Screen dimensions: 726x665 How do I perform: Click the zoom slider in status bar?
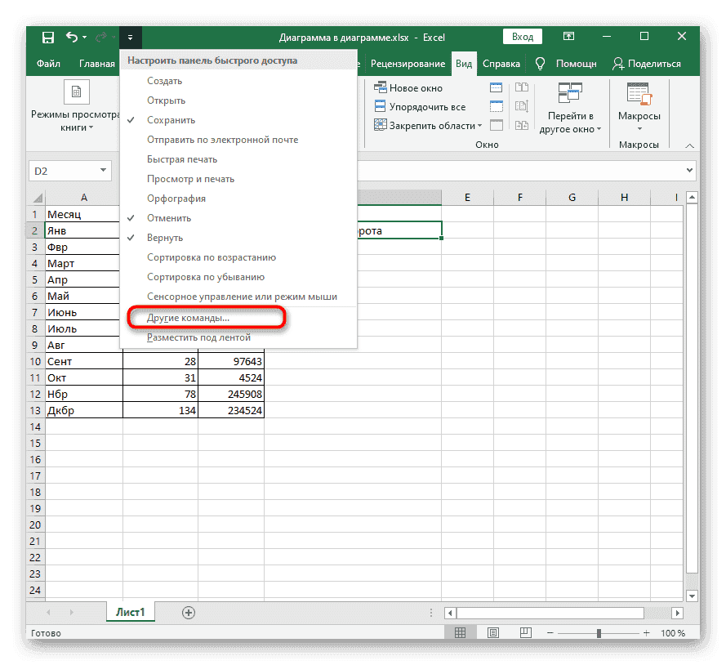tap(599, 633)
